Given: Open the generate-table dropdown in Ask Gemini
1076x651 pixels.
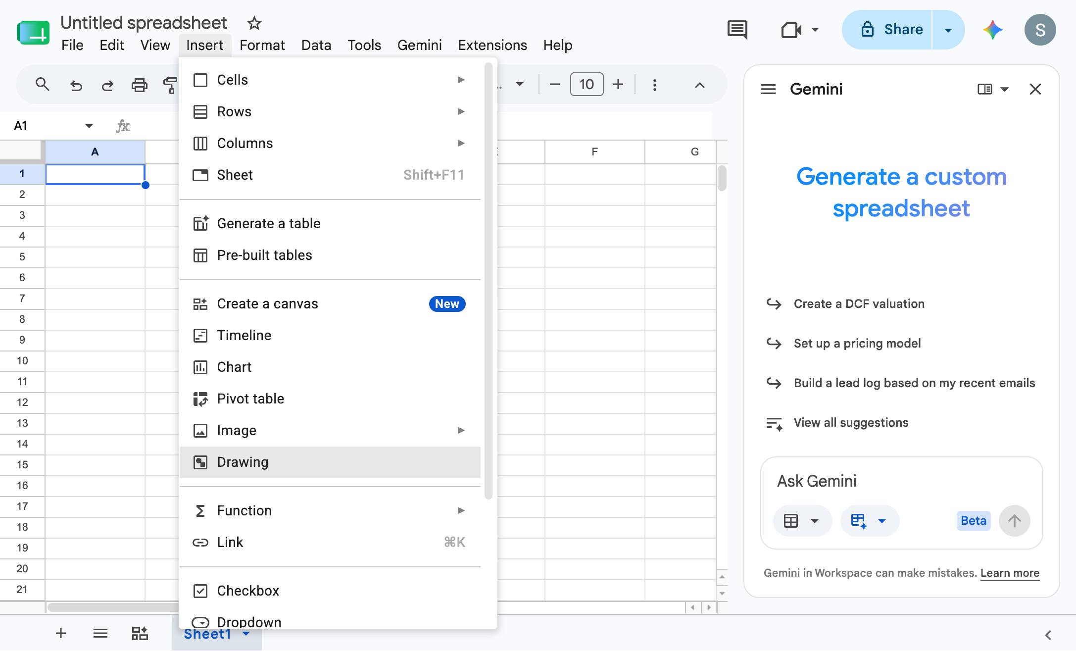Looking at the screenshot, I should 870,521.
